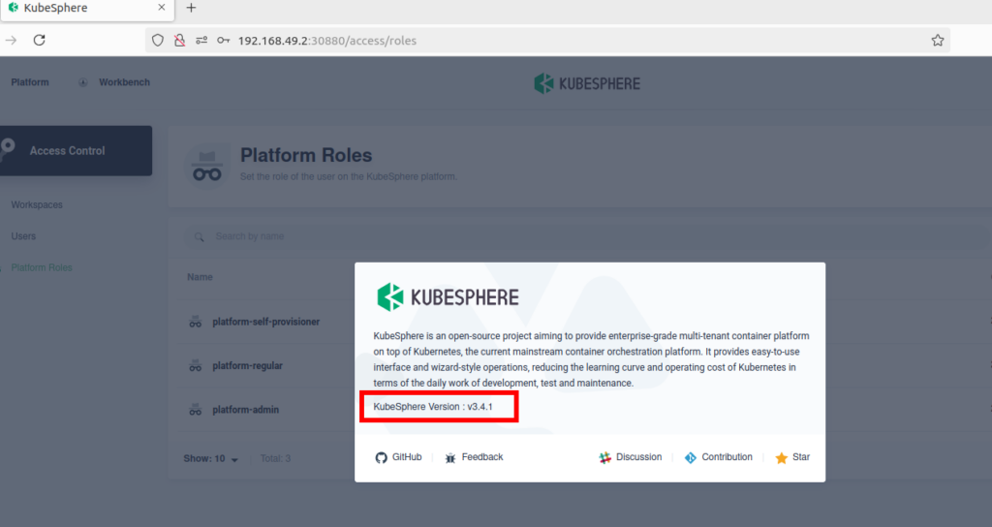Open the Feedback link
The image size is (992, 527).
[x=482, y=457]
